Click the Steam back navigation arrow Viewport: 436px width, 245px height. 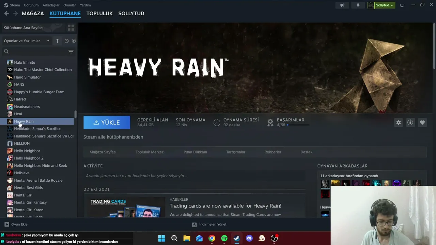[x=6, y=13]
